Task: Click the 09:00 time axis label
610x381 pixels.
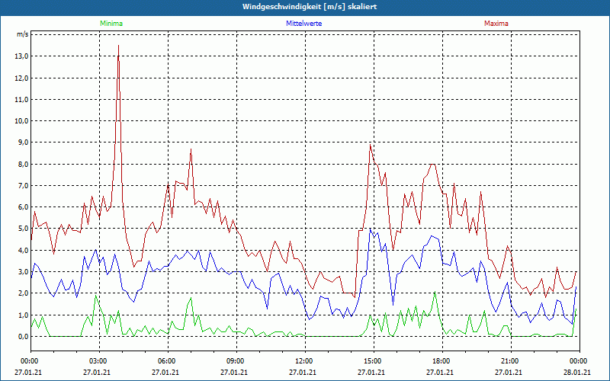Action: click(x=236, y=360)
